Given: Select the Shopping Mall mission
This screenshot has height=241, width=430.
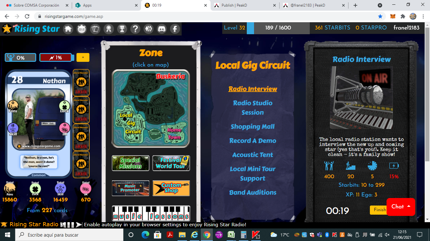Looking at the screenshot, I should pyautogui.click(x=253, y=126).
